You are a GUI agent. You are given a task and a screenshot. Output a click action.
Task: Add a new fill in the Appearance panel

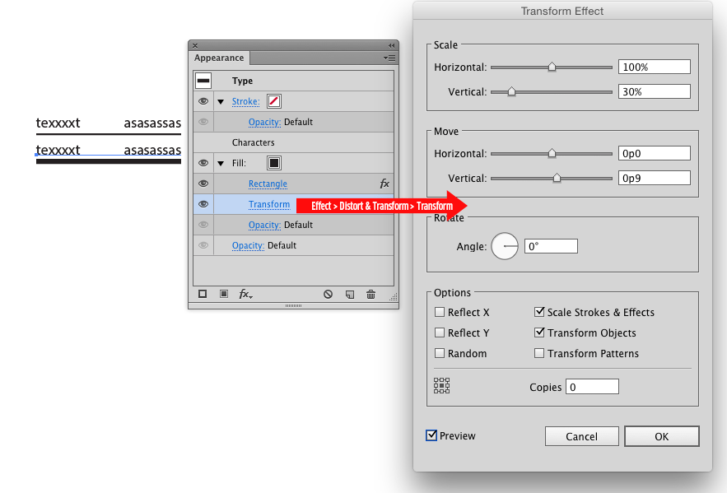(223, 294)
